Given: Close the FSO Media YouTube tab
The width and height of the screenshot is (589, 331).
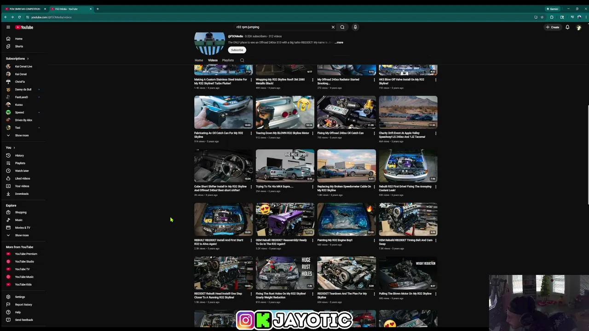Looking at the screenshot, I should 91,9.
